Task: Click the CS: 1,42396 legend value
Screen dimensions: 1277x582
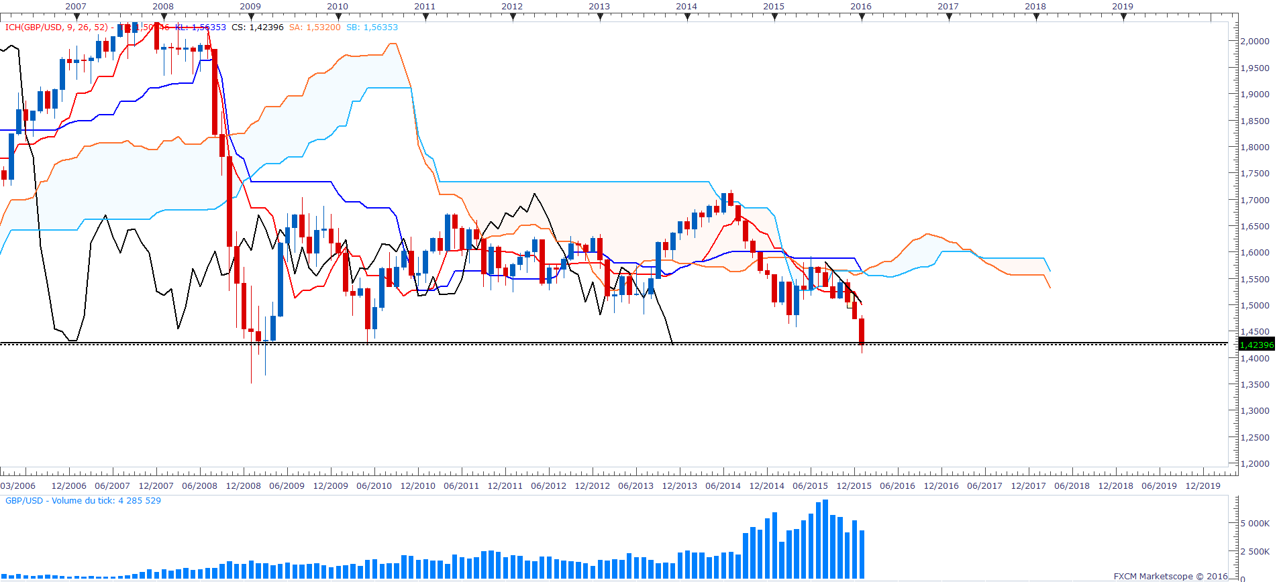Action: click(x=257, y=27)
